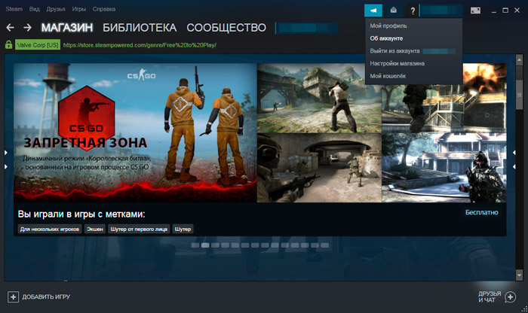Switch to the БИБЛИОТЕКА tab
This screenshot has height=313, width=528.
(140, 28)
